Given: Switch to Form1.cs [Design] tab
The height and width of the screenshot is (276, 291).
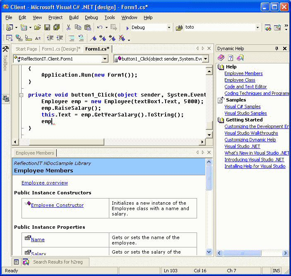Looking at the screenshot, I should [61, 49].
